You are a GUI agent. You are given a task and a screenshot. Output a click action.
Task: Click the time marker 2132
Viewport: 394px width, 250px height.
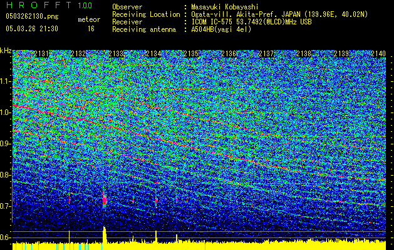(79, 54)
